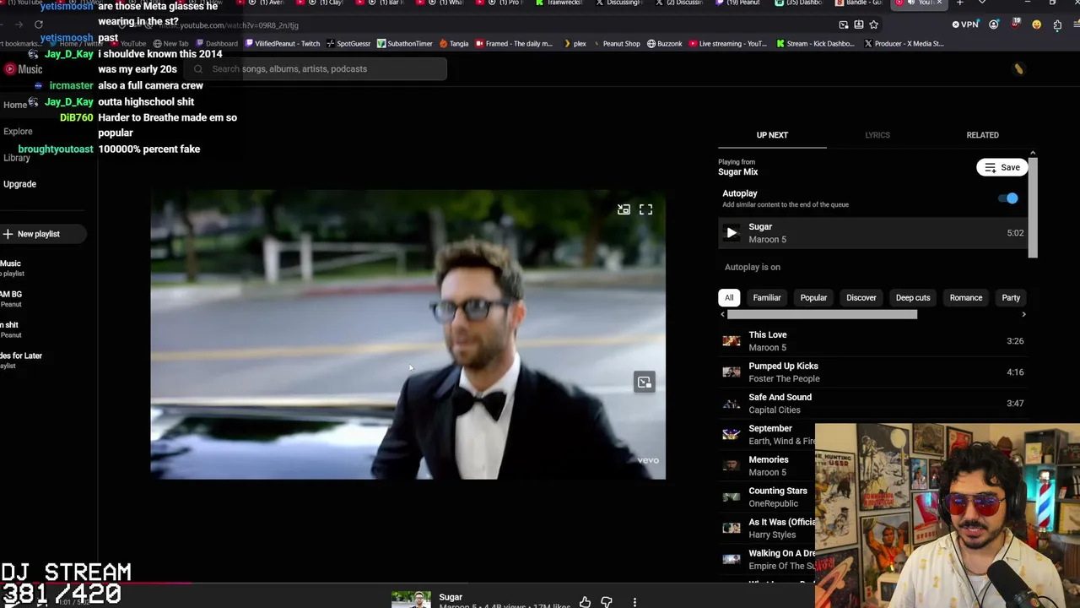
Task: Like the song with thumbs up
Action: click(x=585, y=602)
